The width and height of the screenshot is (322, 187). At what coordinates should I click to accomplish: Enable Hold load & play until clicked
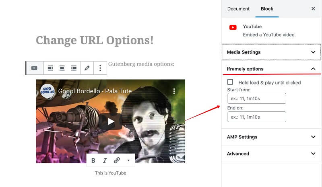pos(230,82)
